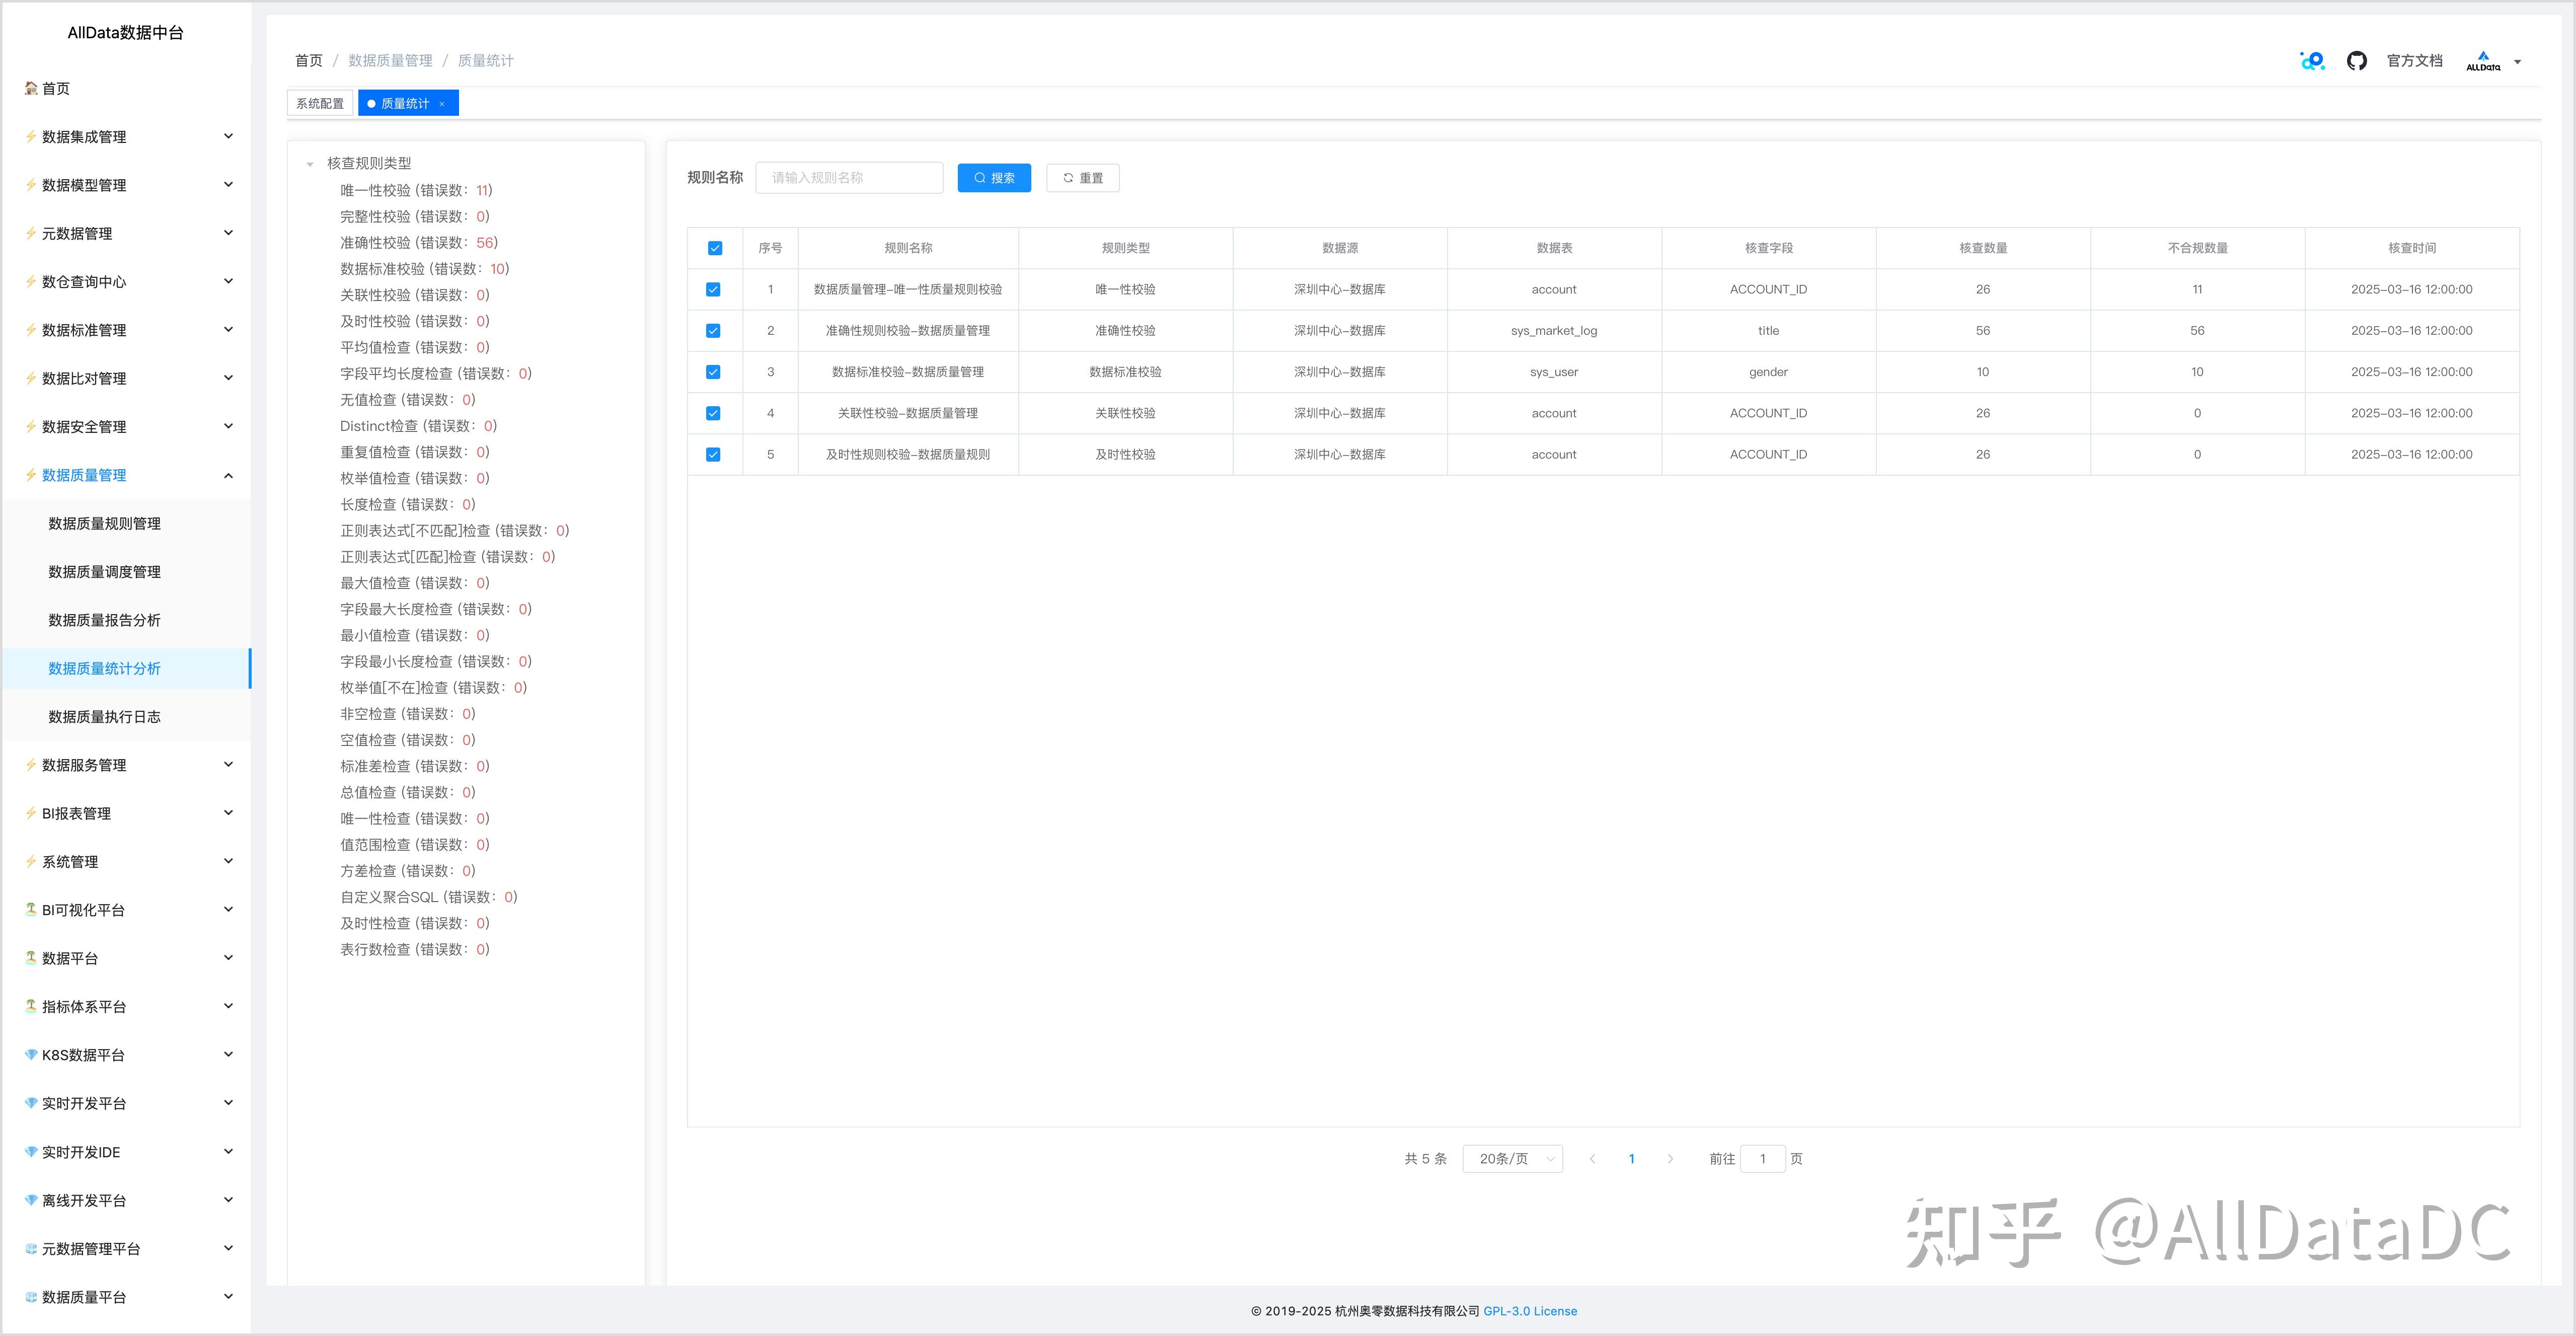Toggle the select-all checkbox in table header
This screenshot has width=2576, height=1336.
point(714,248)
